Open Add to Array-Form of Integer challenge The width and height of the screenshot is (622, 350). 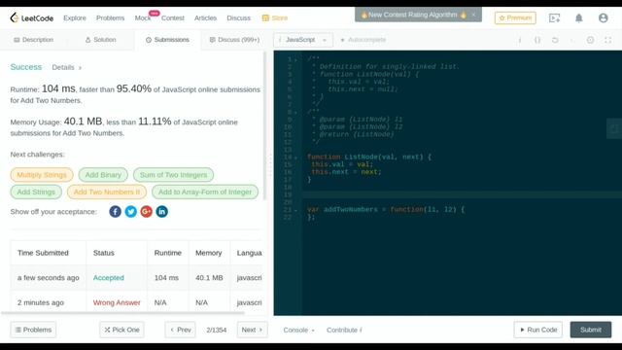click(x=205, y=192)
